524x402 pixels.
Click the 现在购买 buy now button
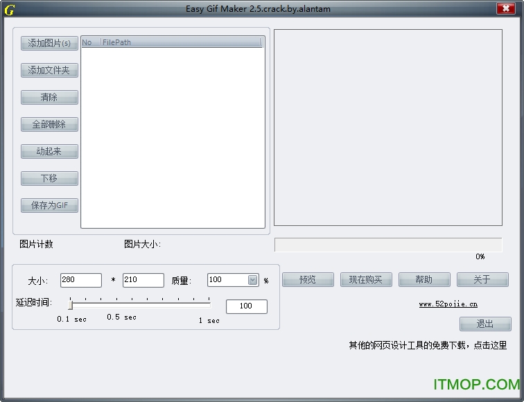pos(366,280)
